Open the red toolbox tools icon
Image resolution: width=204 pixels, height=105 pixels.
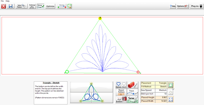tap(131, 85)
